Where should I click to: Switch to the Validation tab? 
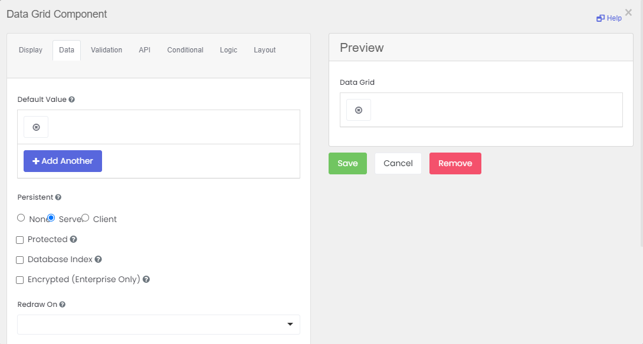pos(106,50)
